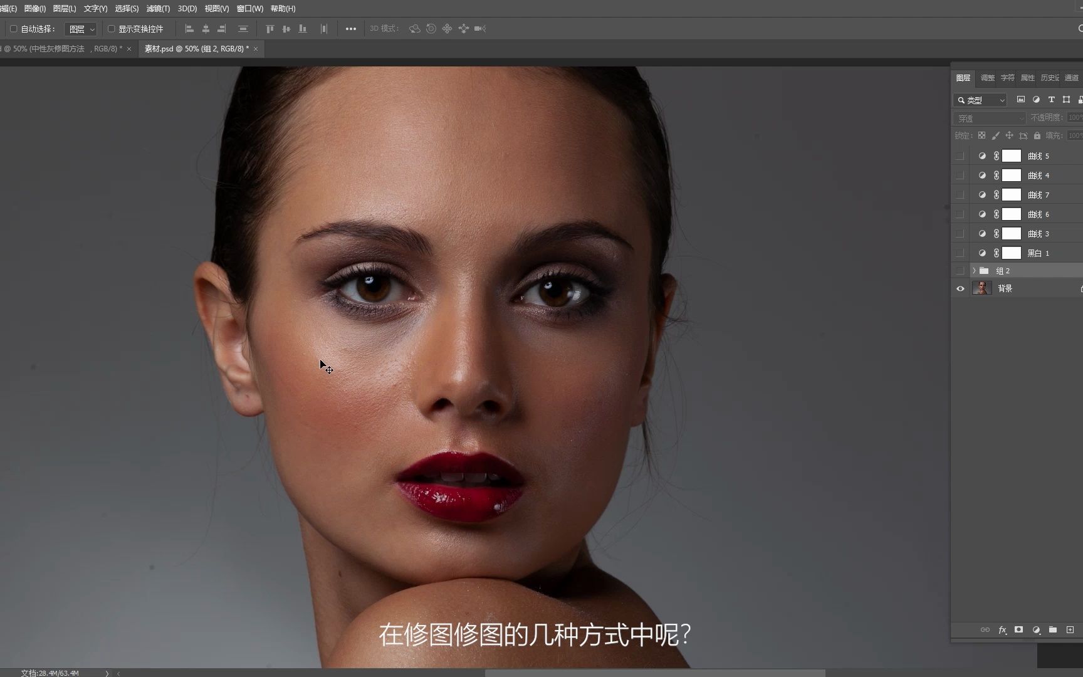The width and height of the screenshot is (1083, 677).
Task: Show the 曲线 7 layer visibility
Action: pos(960,195)
